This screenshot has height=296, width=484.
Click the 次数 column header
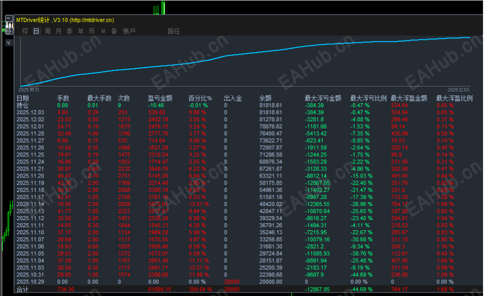coord(123,98)
